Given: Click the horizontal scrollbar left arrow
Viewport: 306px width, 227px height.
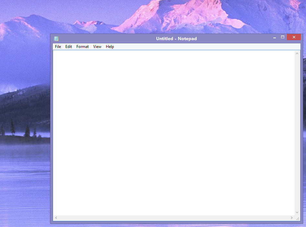Looking at the screenshot, I should (x=56, y=218).
